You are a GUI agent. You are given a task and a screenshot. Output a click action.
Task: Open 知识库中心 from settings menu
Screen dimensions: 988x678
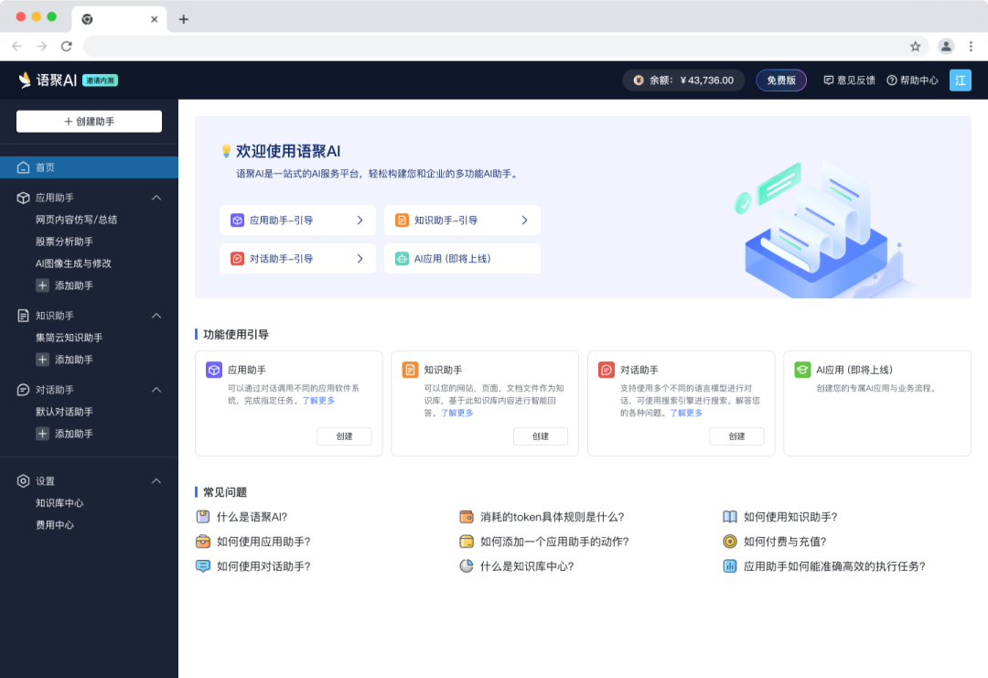[x=59, y=503]
